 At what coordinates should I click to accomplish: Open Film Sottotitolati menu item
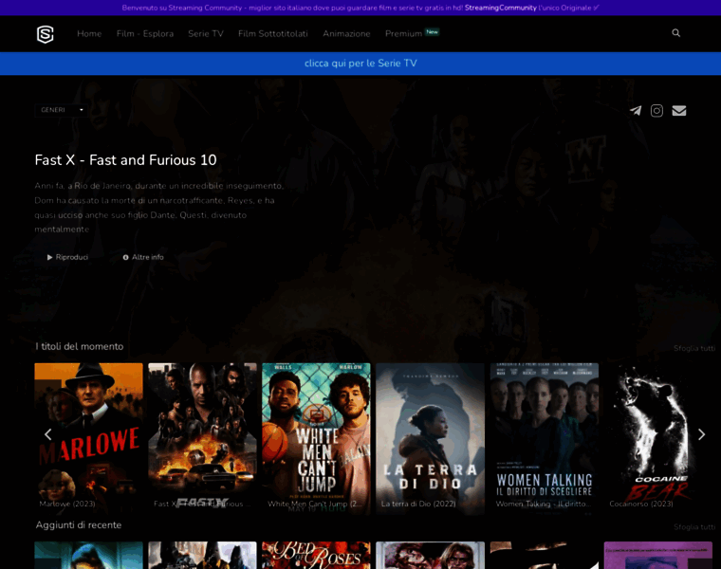pos(272,33)
